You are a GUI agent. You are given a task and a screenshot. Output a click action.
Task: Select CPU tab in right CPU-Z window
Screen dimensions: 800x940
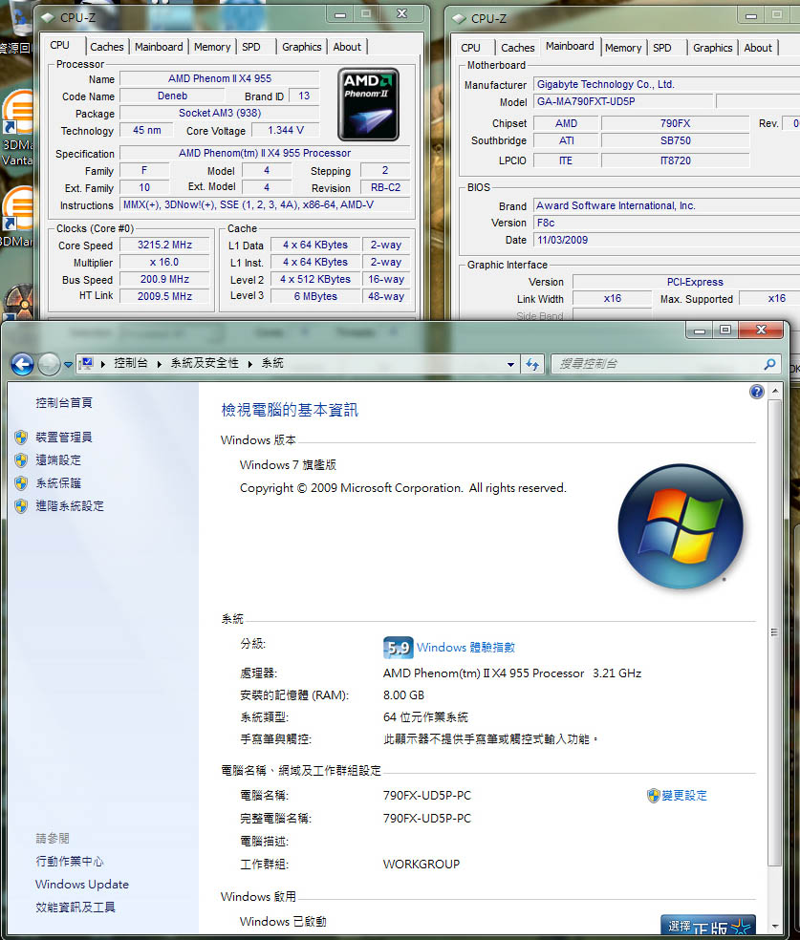471,48
